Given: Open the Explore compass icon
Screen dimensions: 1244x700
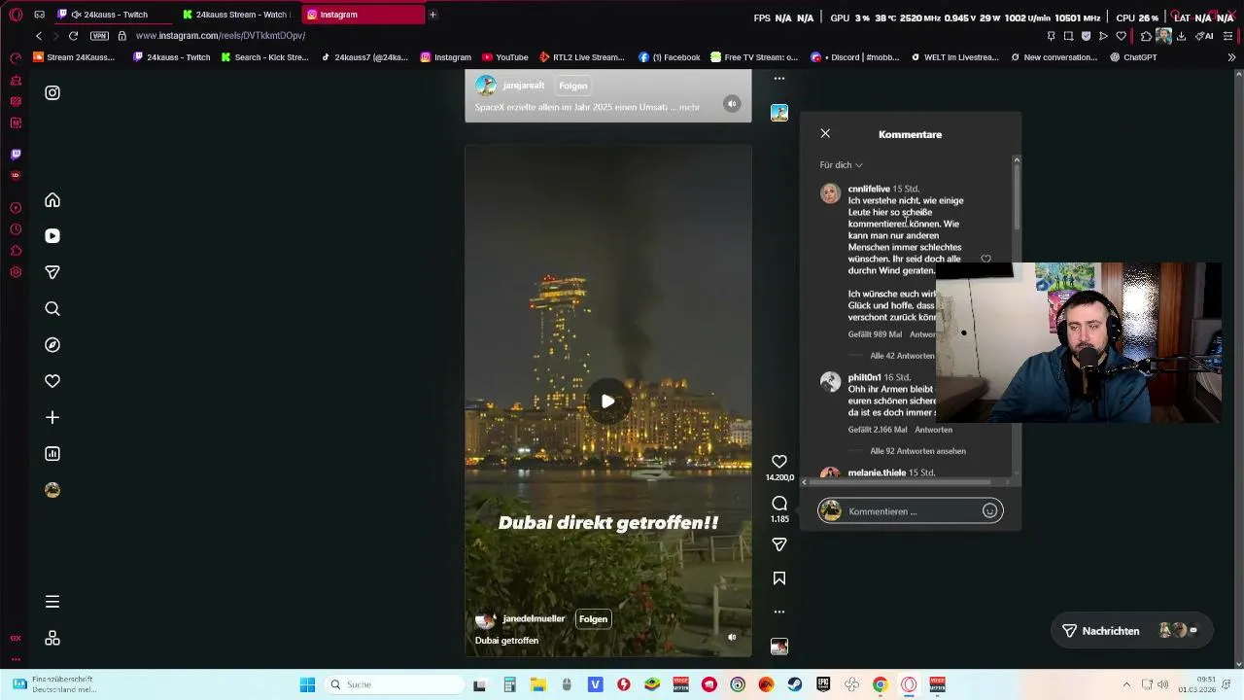Looking at the screenshot, I should click(52, 345).
